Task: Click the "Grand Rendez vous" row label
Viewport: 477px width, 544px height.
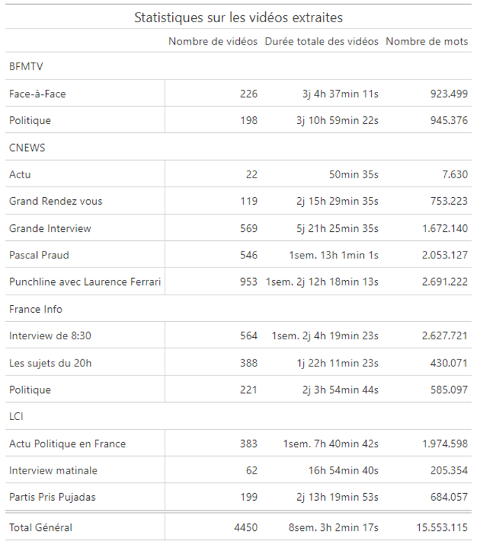Action: coord(56,201)
